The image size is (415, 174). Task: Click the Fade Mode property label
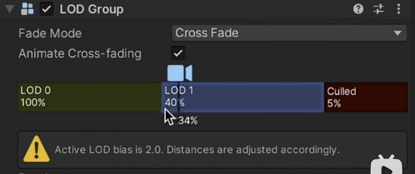(x=50, y=33)
